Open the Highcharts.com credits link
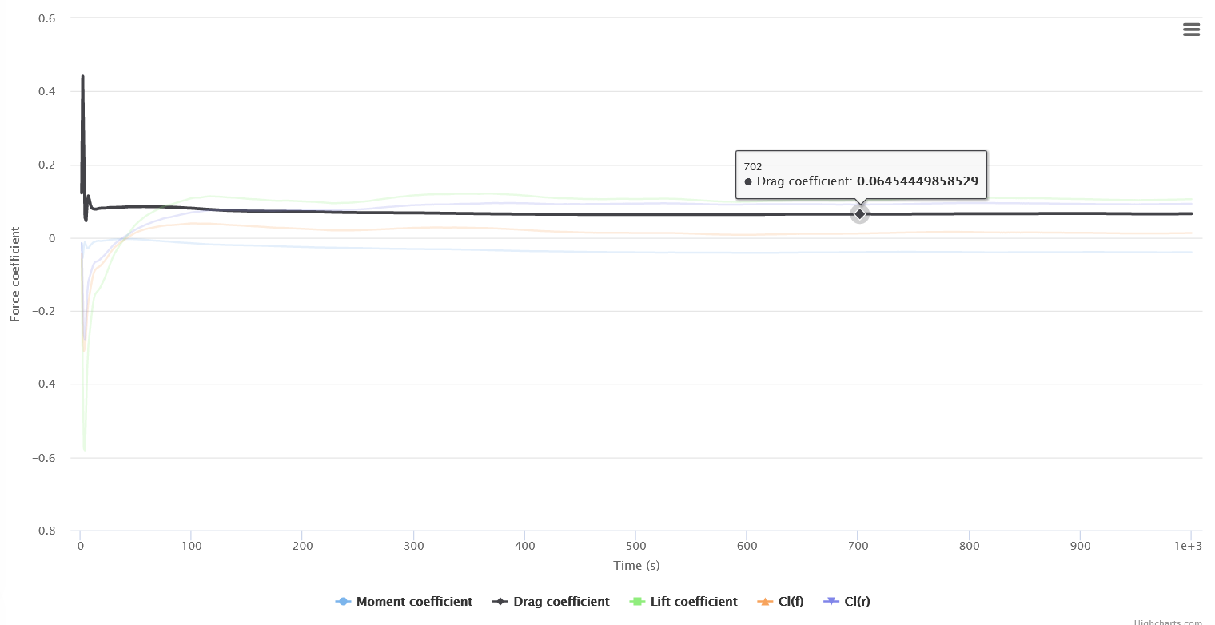The image size is (1215, 625). (1167, 622)
